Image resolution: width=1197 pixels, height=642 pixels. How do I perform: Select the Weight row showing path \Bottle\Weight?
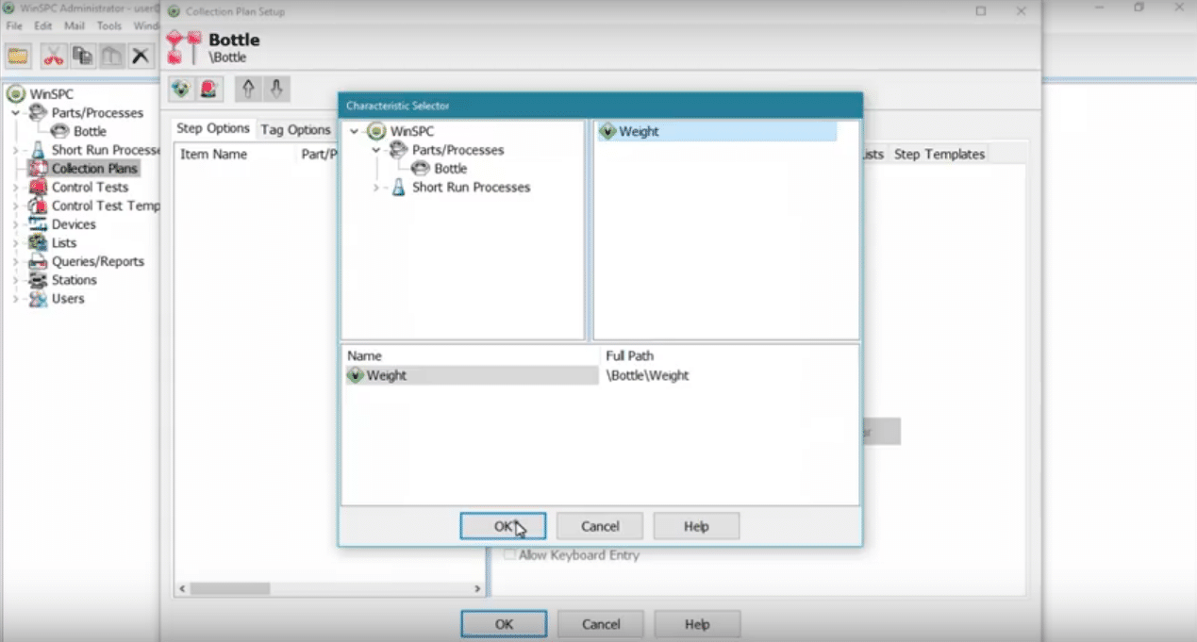pyautogui.click(x=472, y=374)
